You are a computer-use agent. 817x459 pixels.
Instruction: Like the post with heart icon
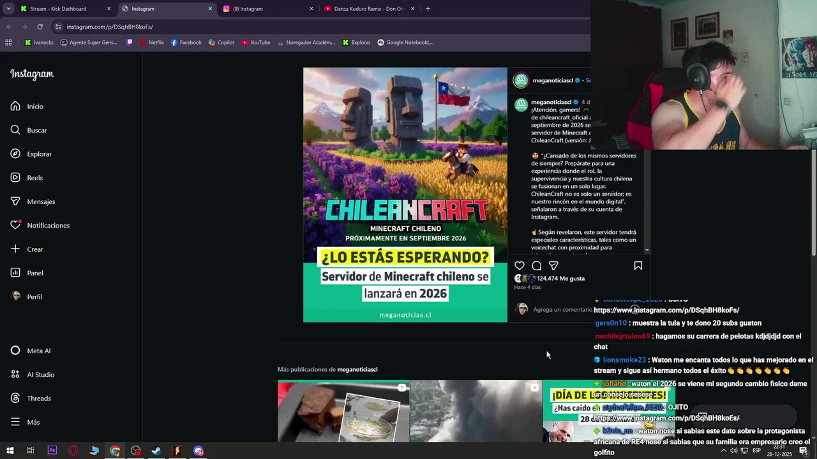pos(520,266)
